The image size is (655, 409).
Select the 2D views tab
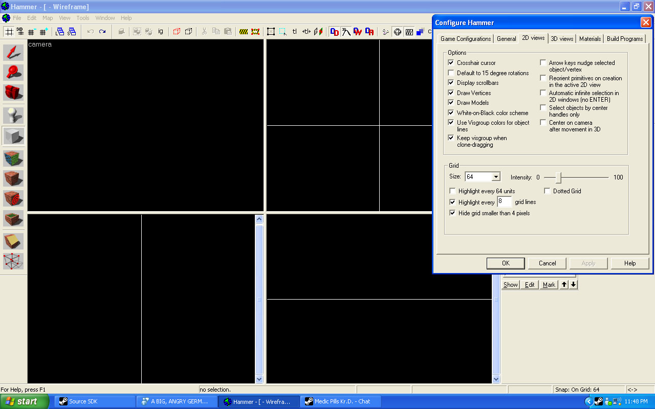point(533,38)
